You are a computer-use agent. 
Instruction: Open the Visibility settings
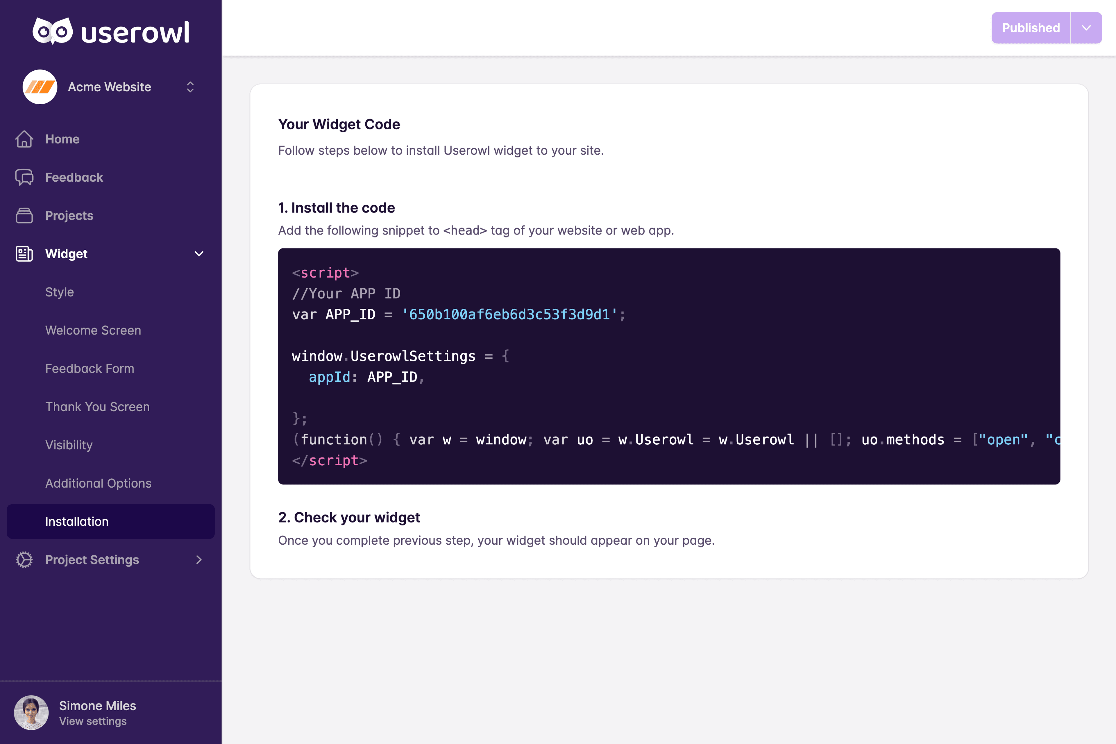(x=69, y=445)
